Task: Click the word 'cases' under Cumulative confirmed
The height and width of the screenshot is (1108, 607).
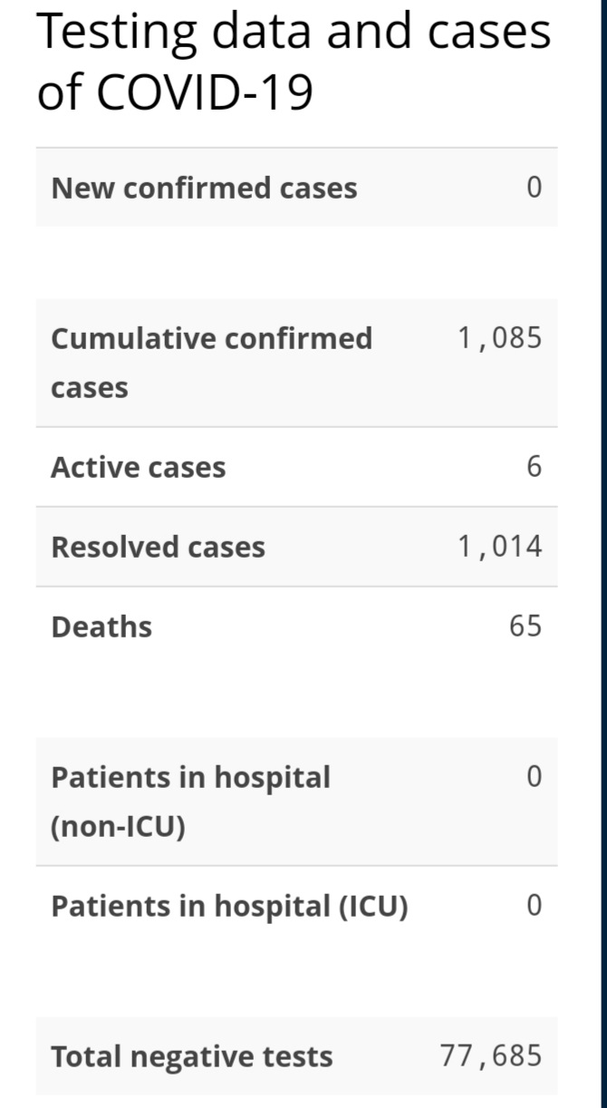Action: pyautogui.click(x=90, y=389)
